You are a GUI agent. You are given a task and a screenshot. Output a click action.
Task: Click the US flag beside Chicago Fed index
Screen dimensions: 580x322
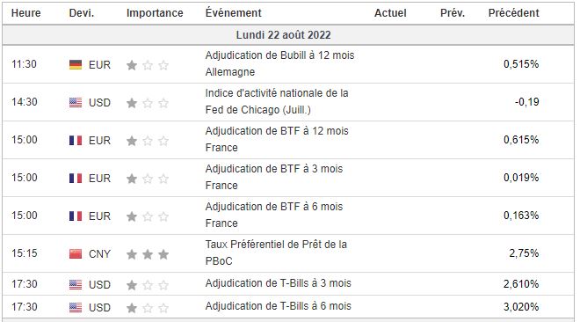76,103
